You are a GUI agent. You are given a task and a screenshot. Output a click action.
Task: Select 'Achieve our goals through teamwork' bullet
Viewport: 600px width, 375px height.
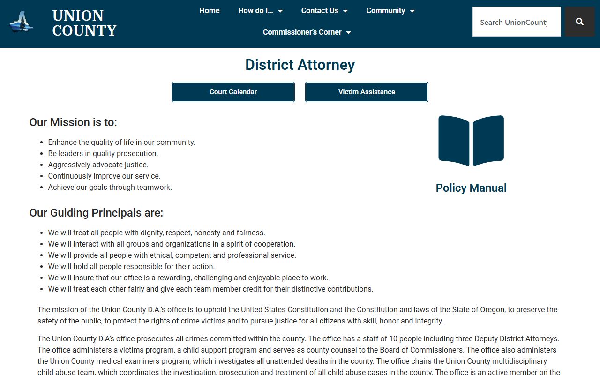[x=110, y=187]
